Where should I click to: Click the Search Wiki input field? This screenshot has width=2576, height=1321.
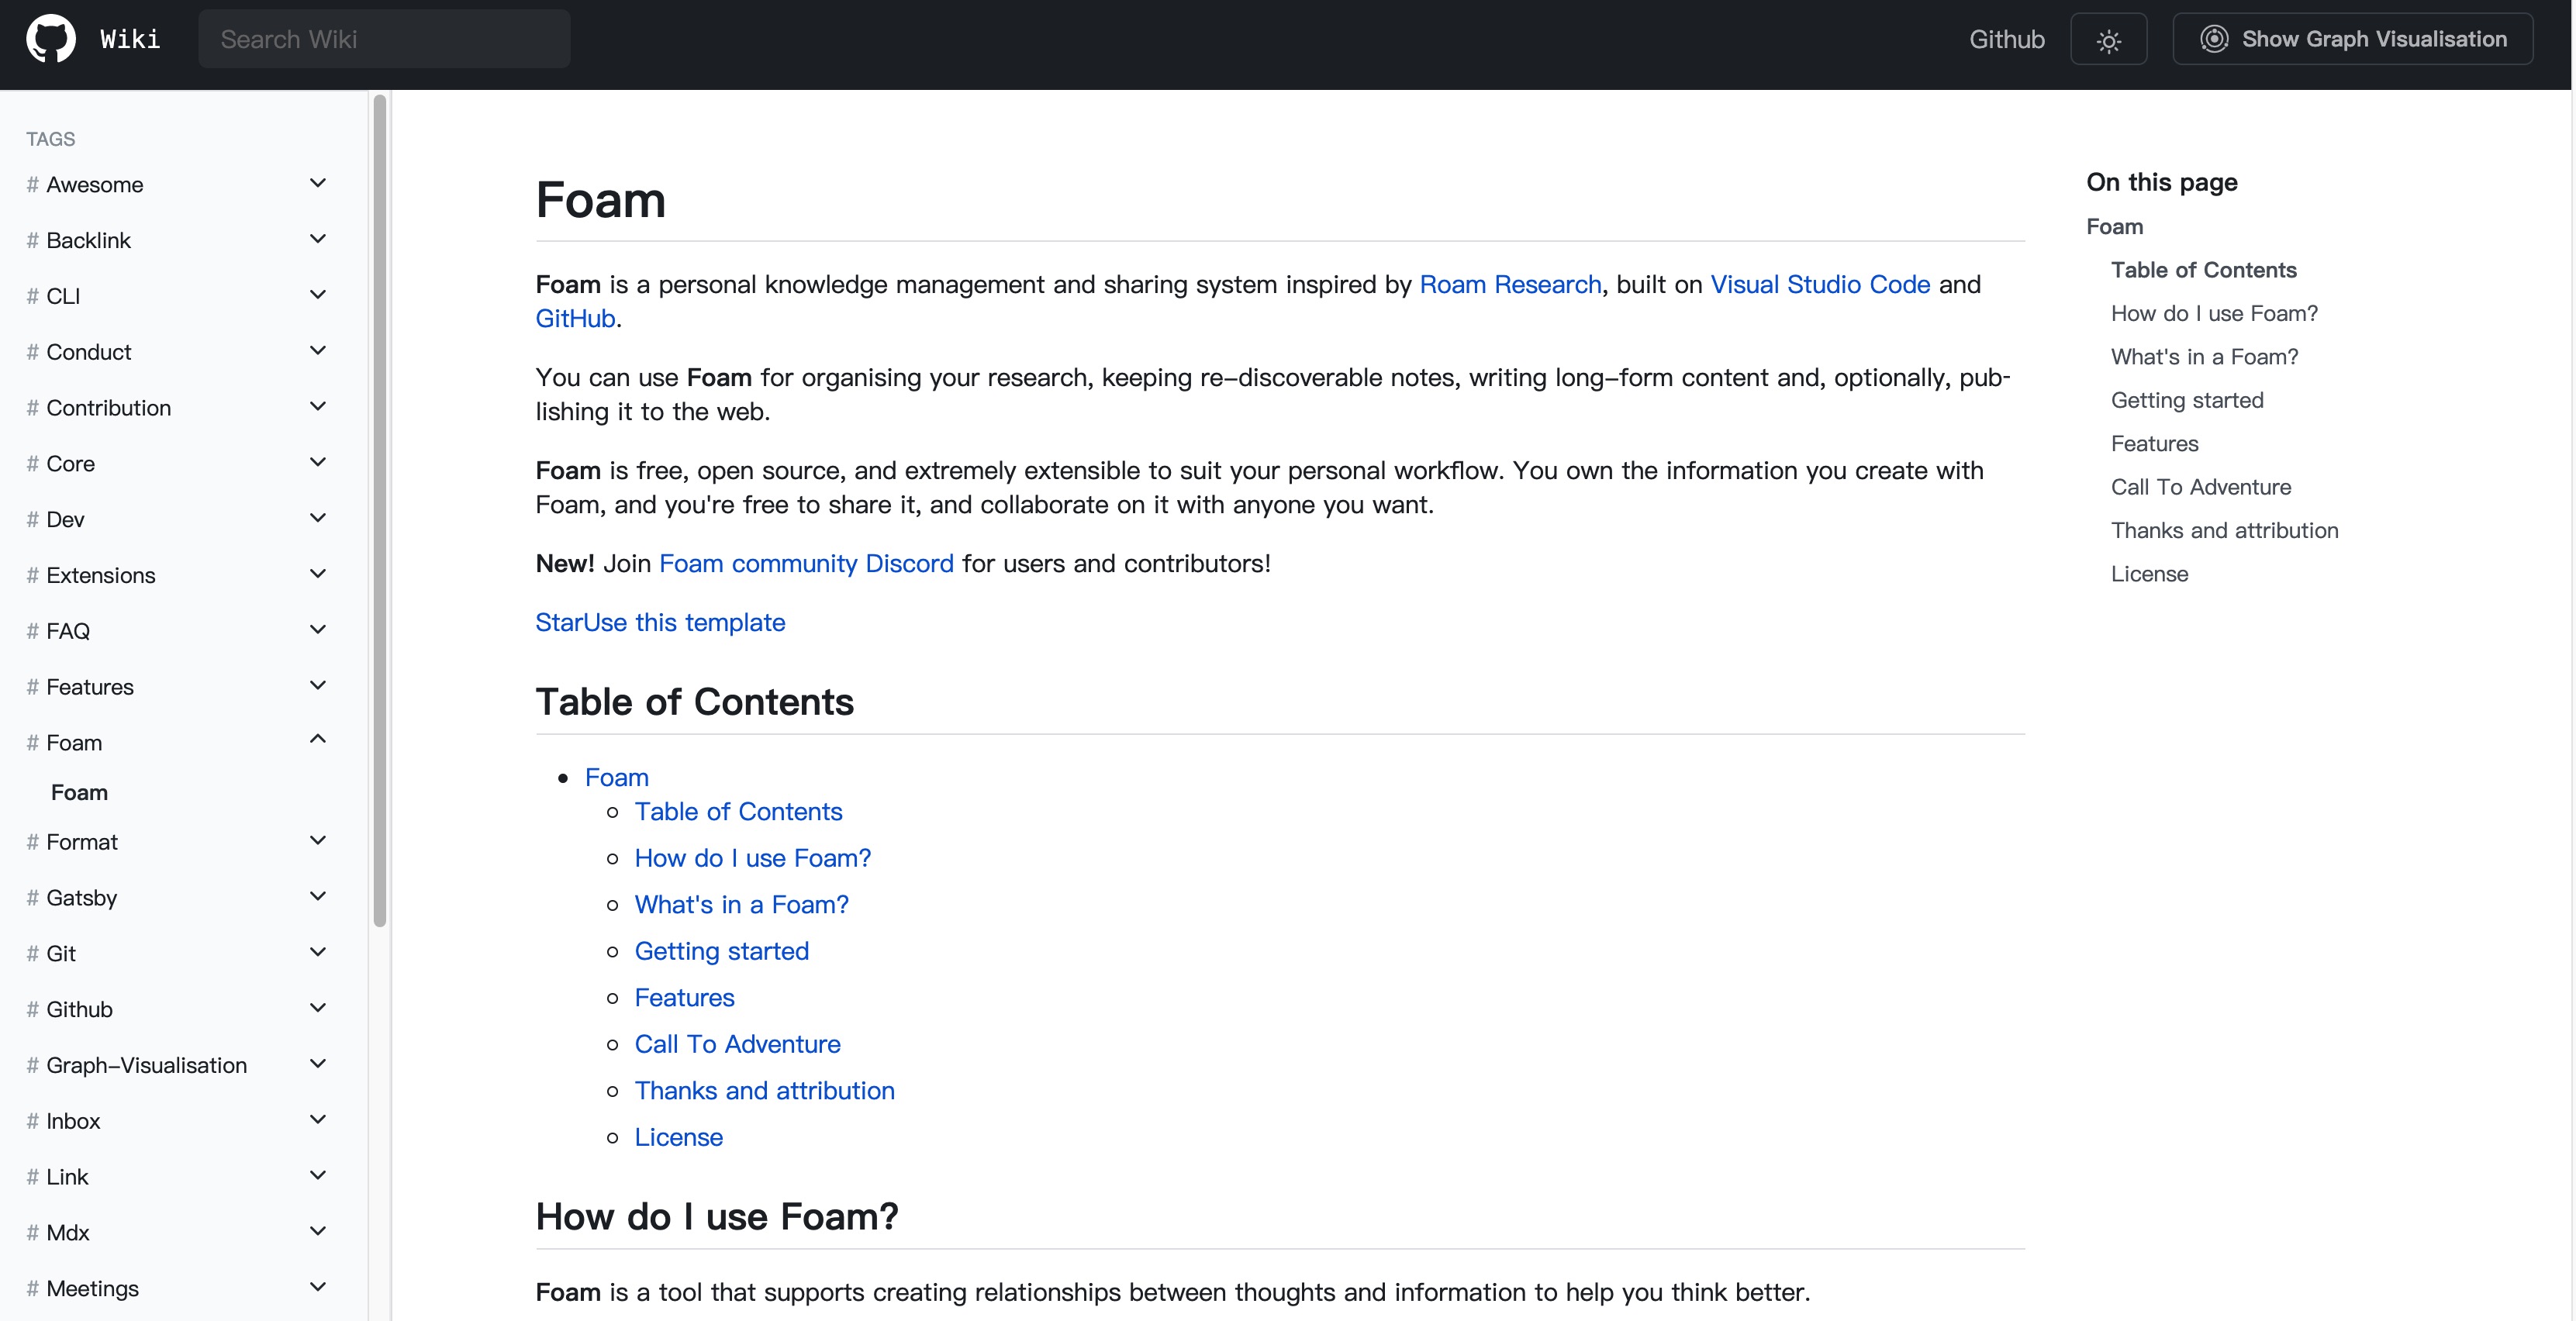click(384, 39)
